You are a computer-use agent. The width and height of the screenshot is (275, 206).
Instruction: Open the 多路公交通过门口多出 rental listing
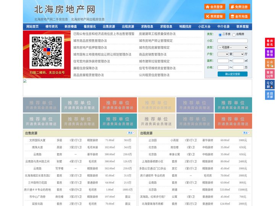point(152,169)
